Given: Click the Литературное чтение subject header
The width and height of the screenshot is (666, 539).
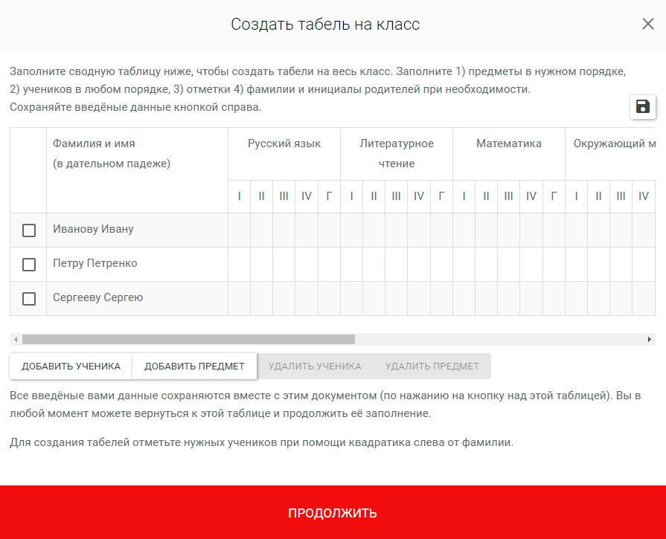Looking at the screenshot, I should [x=397, y=153].
